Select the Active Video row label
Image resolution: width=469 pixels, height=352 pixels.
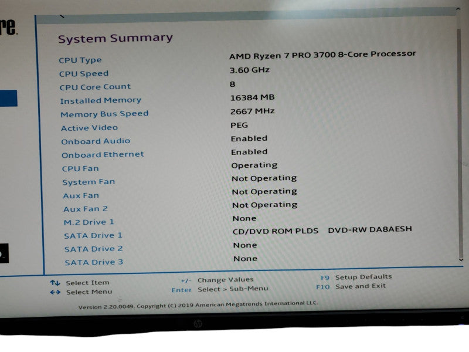(x=90, y=128)
